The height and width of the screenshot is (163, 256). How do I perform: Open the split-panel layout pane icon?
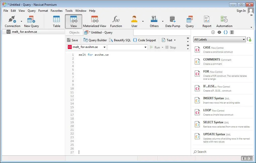pos(232,32)
